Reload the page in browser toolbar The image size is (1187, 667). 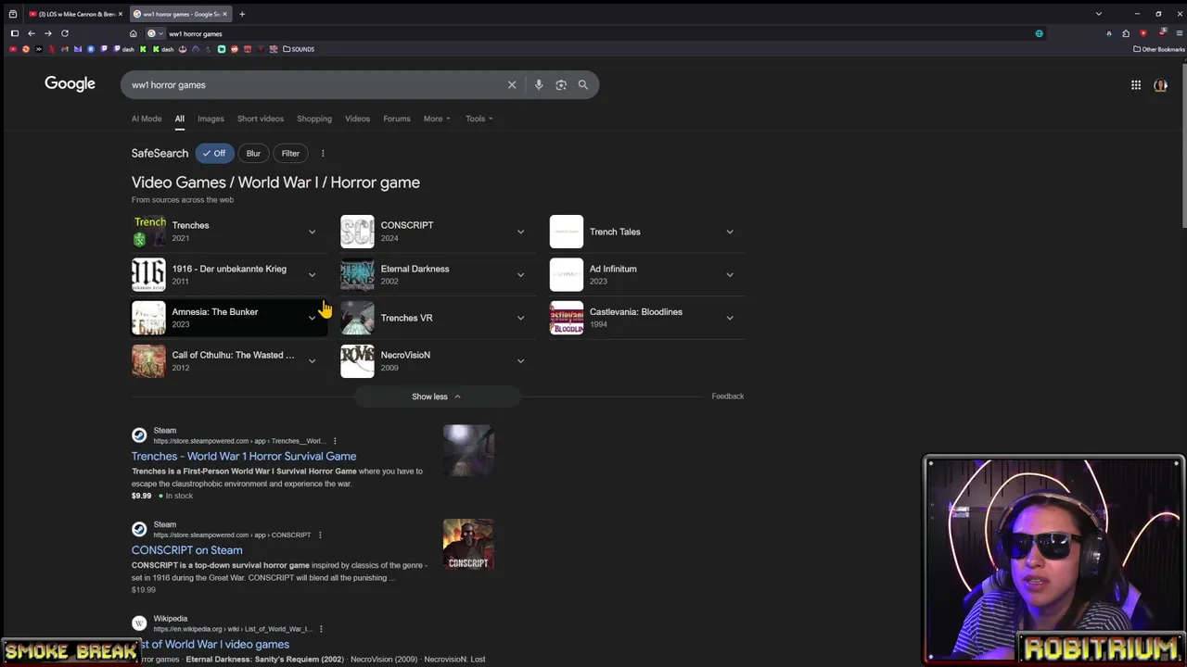65,33
